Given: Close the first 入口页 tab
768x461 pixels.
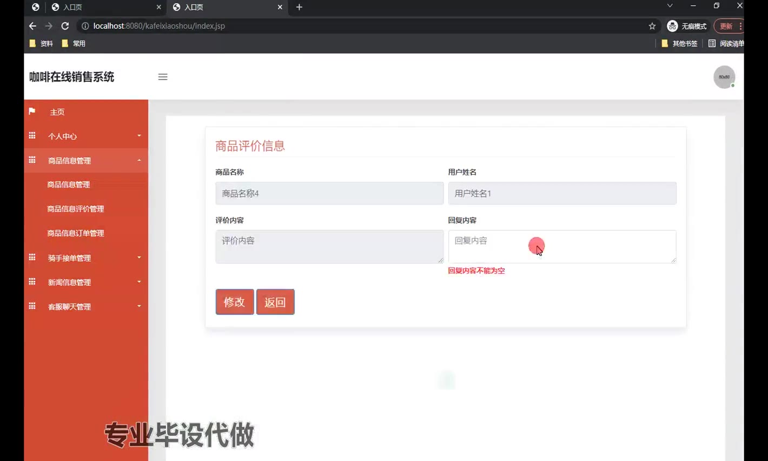Looking at the screenshot, I should click(158, 7).
